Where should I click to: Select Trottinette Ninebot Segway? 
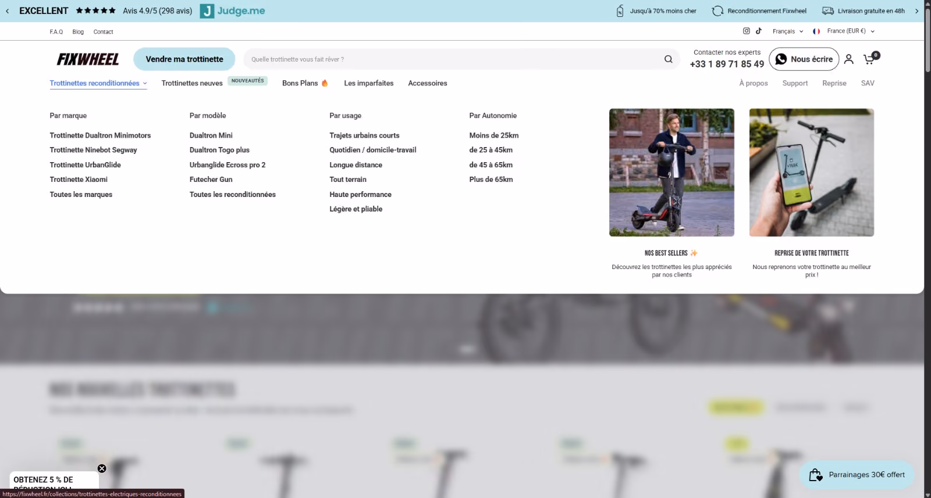point(93,150)
